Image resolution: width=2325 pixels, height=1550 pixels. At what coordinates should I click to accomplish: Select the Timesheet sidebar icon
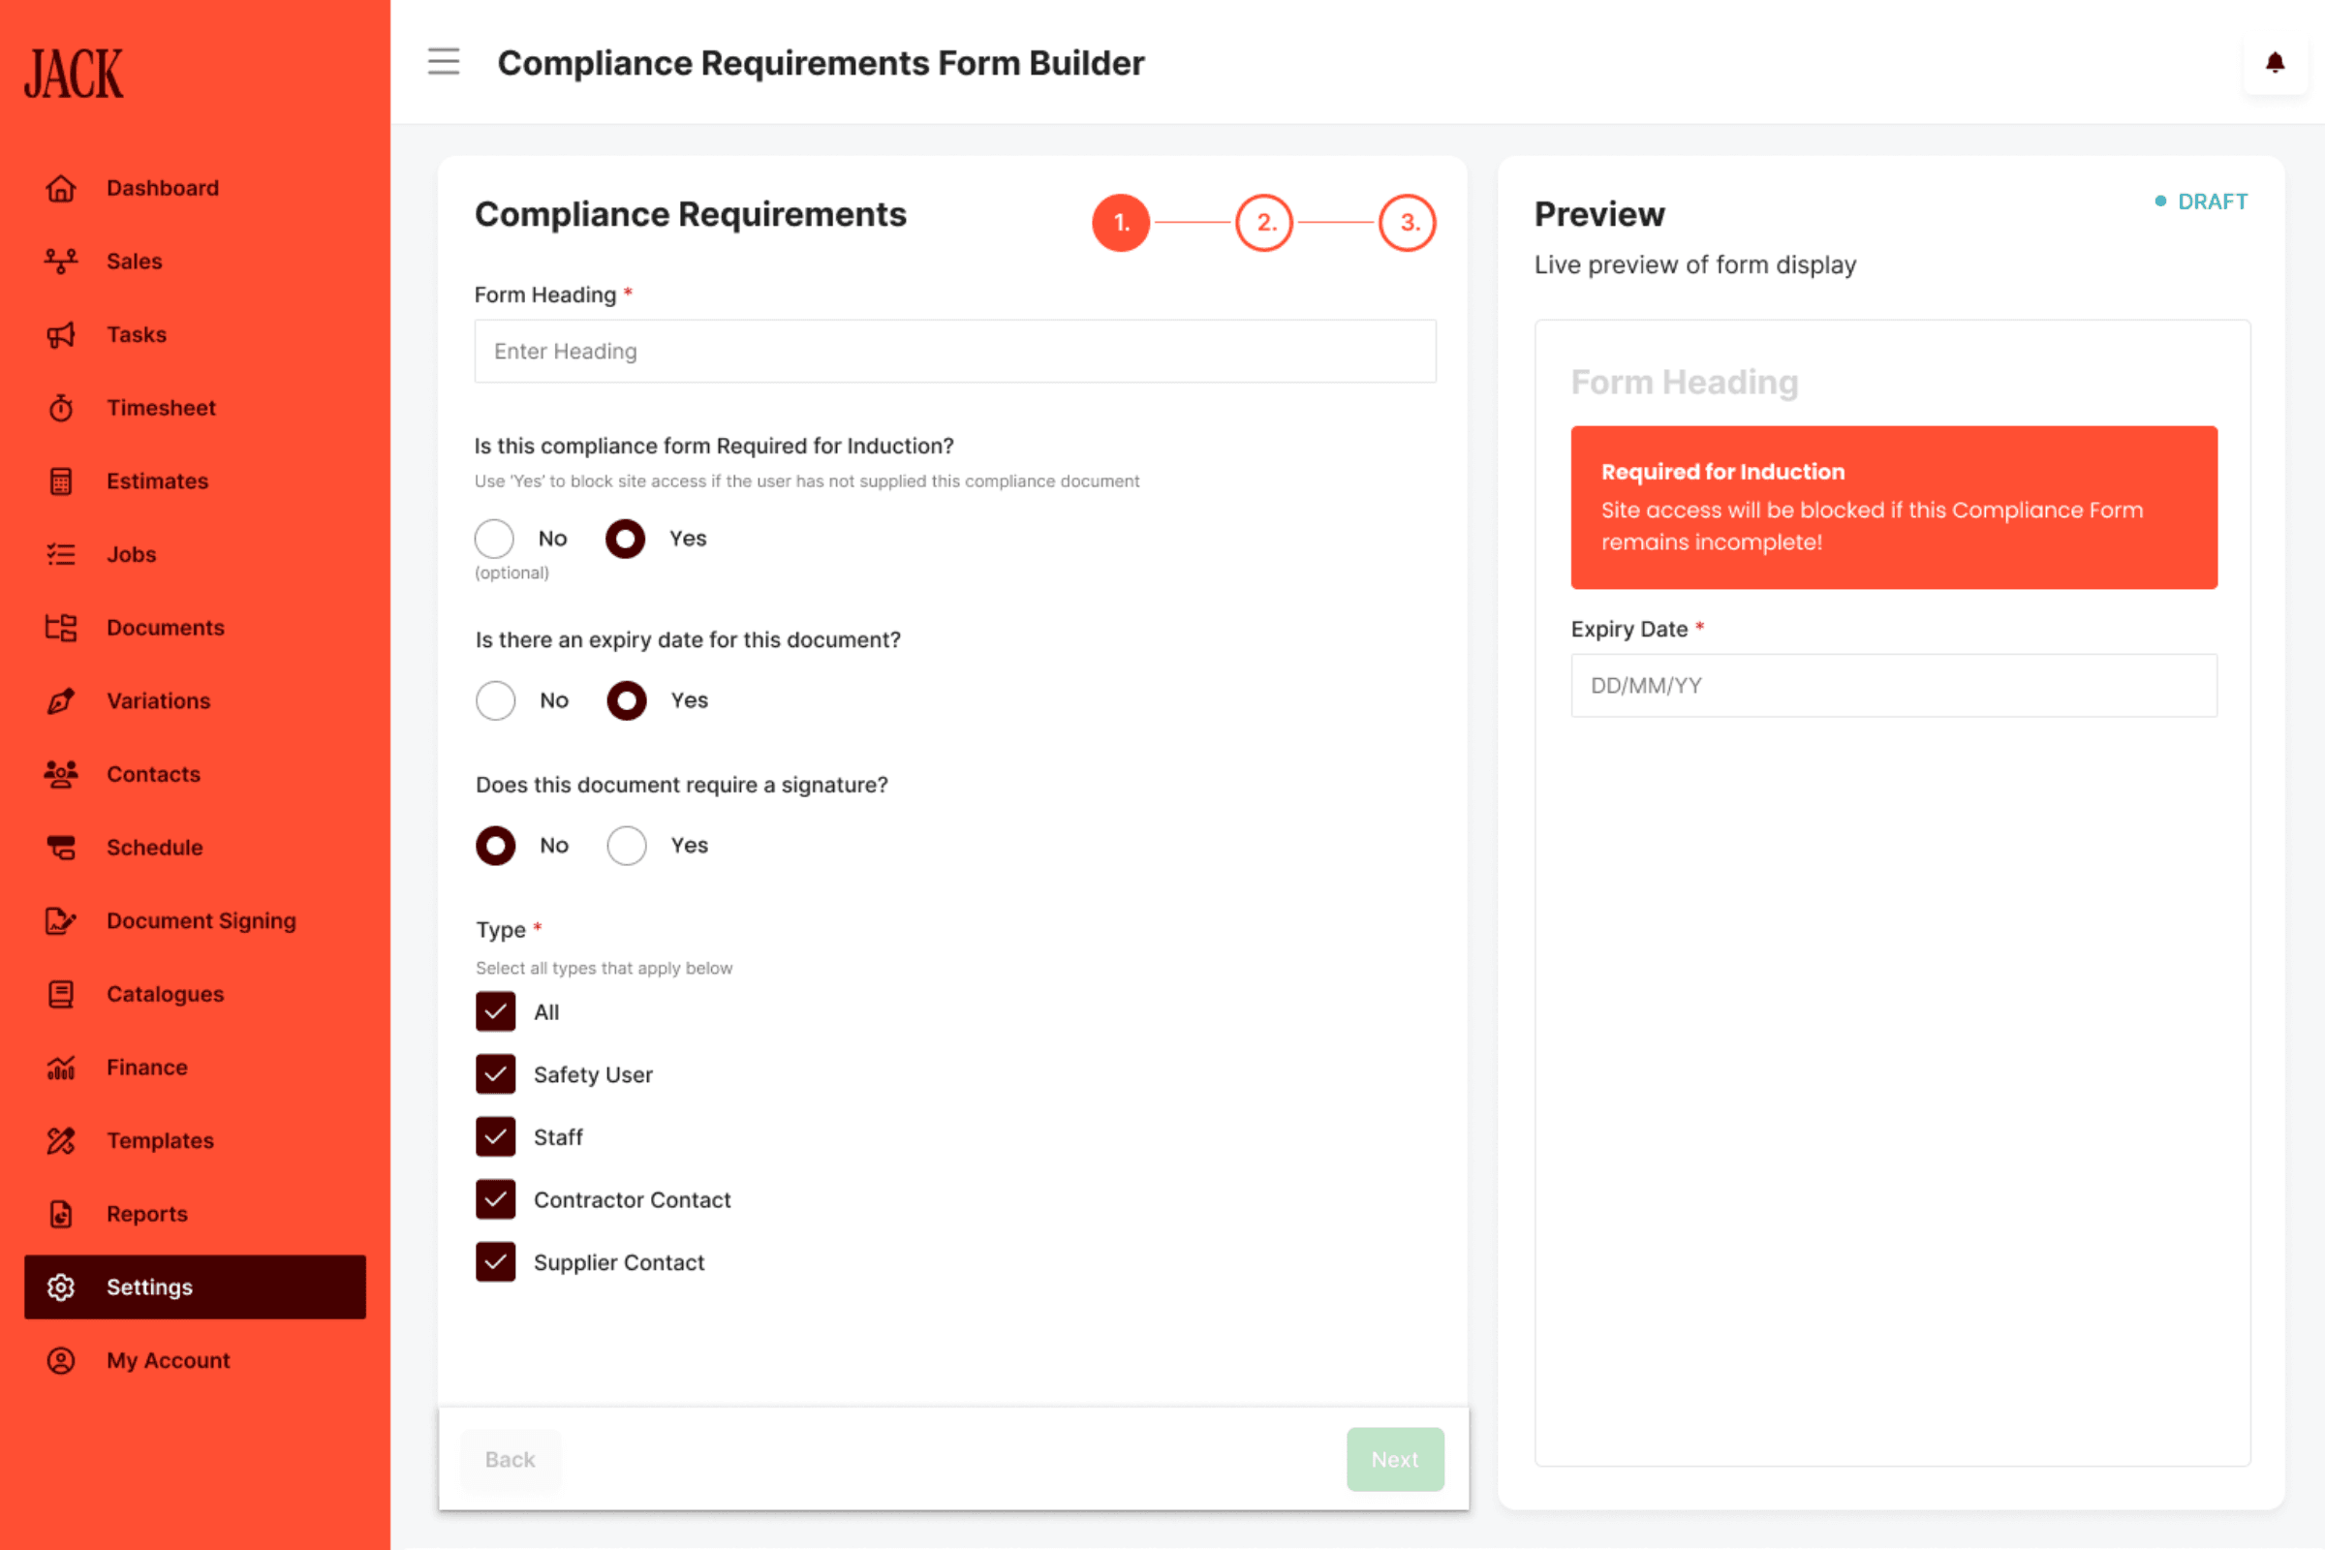pyautogui.click(x=61, y=407)
